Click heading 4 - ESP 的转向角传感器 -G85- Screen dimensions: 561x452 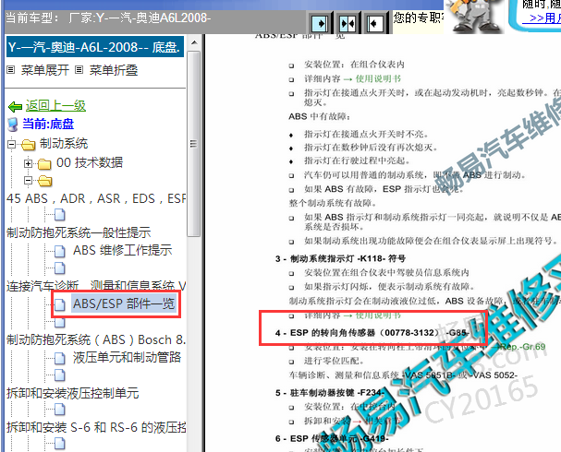coord(372,333)
